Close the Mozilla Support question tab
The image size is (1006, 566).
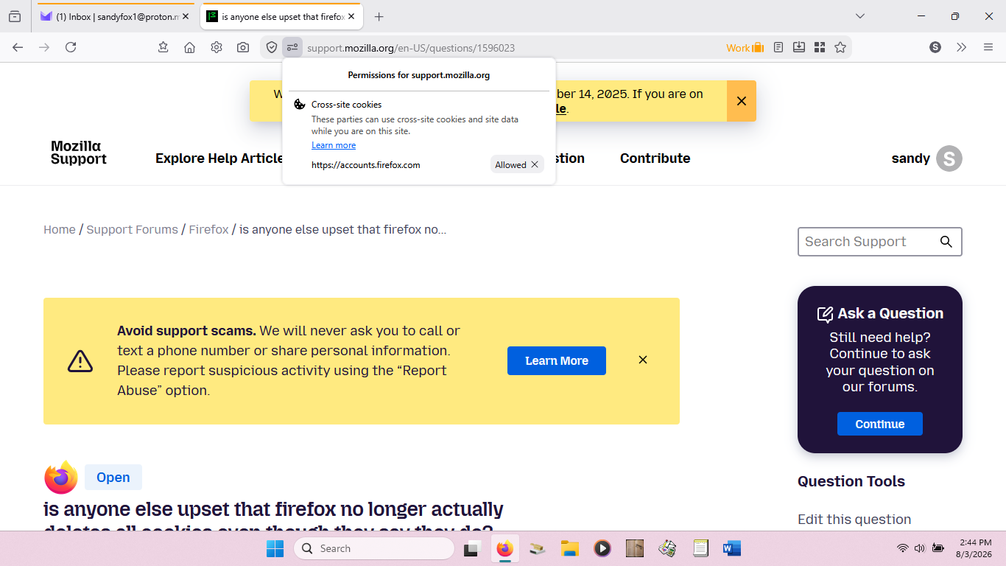click(x=352, y=16)
